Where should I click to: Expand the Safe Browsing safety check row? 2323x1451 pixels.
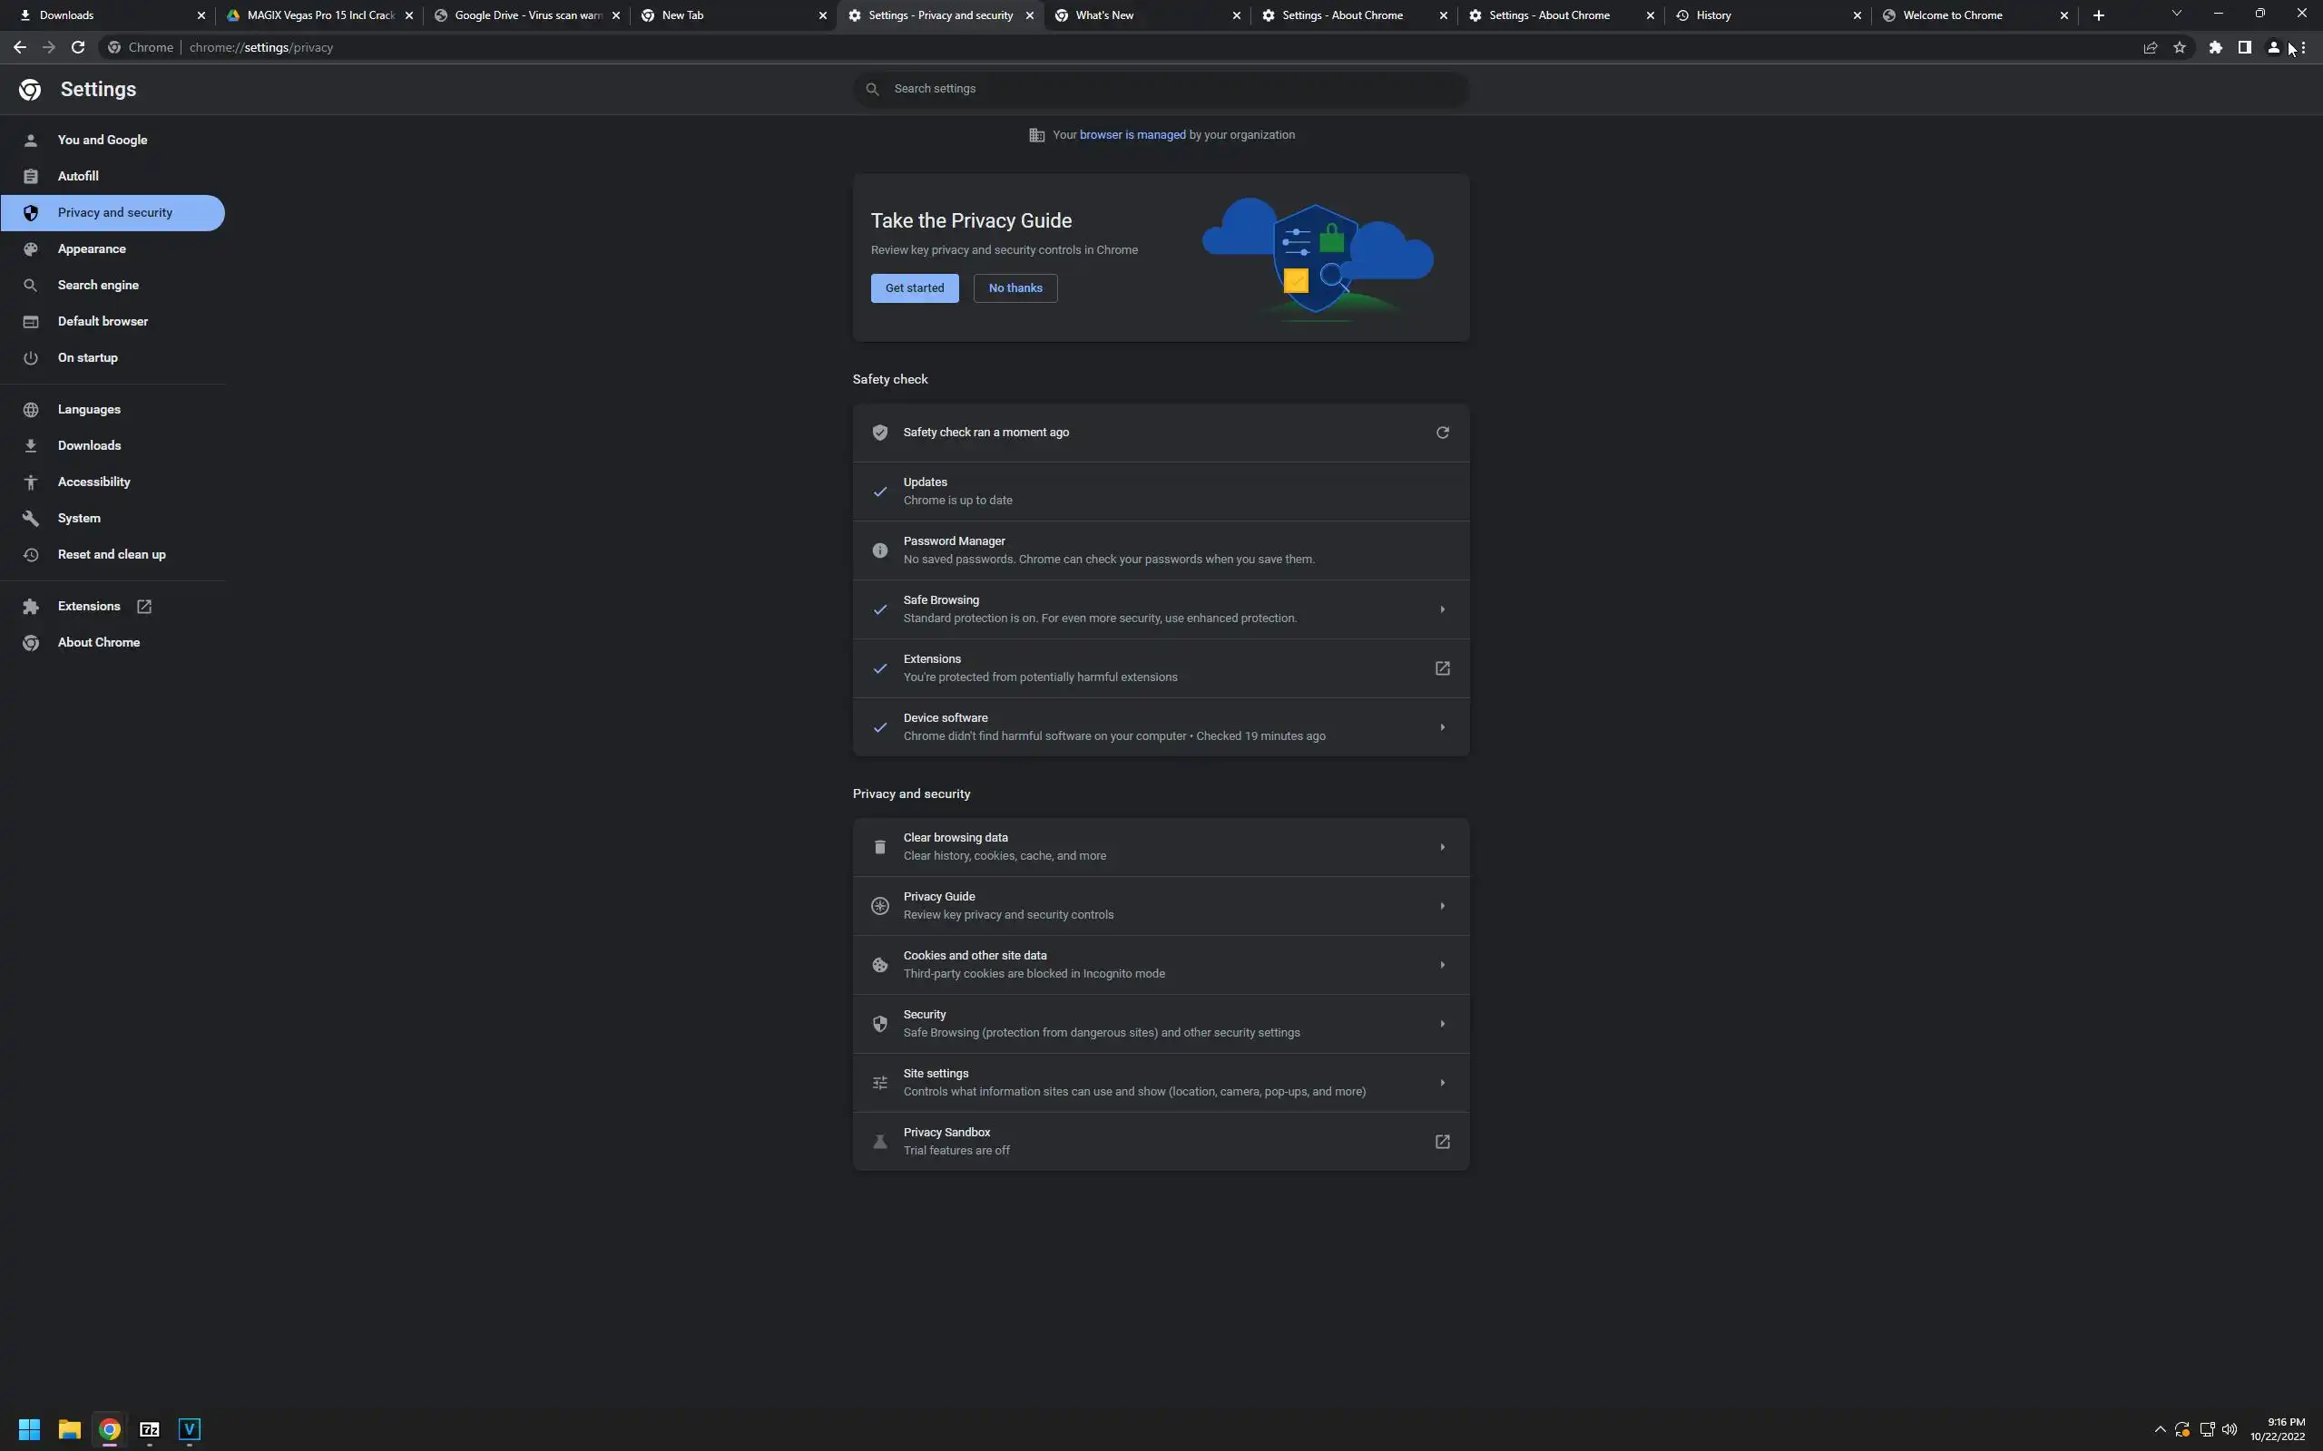click(1442, 609)
